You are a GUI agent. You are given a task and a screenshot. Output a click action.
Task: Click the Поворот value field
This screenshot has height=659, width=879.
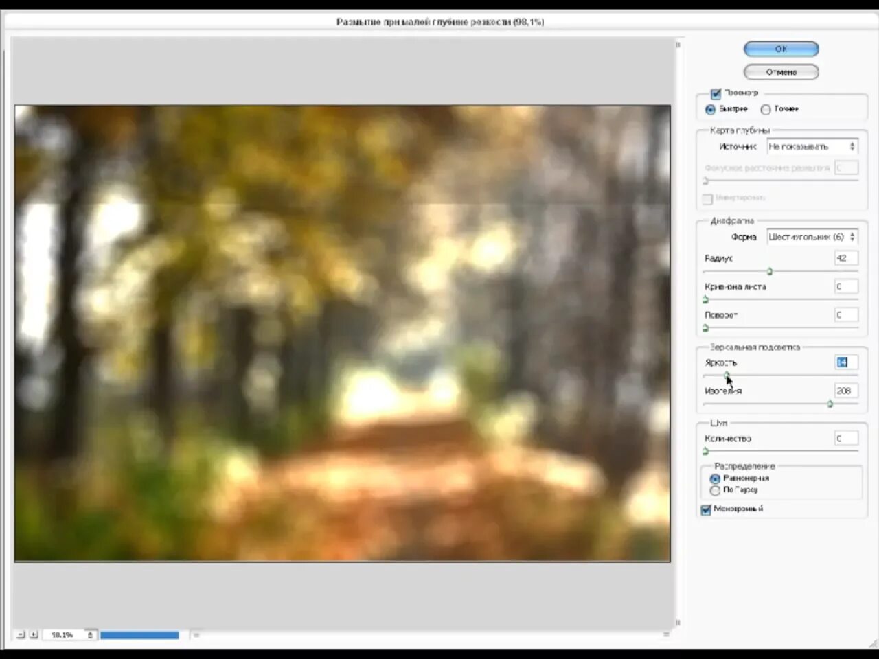[x=846, y=314]
